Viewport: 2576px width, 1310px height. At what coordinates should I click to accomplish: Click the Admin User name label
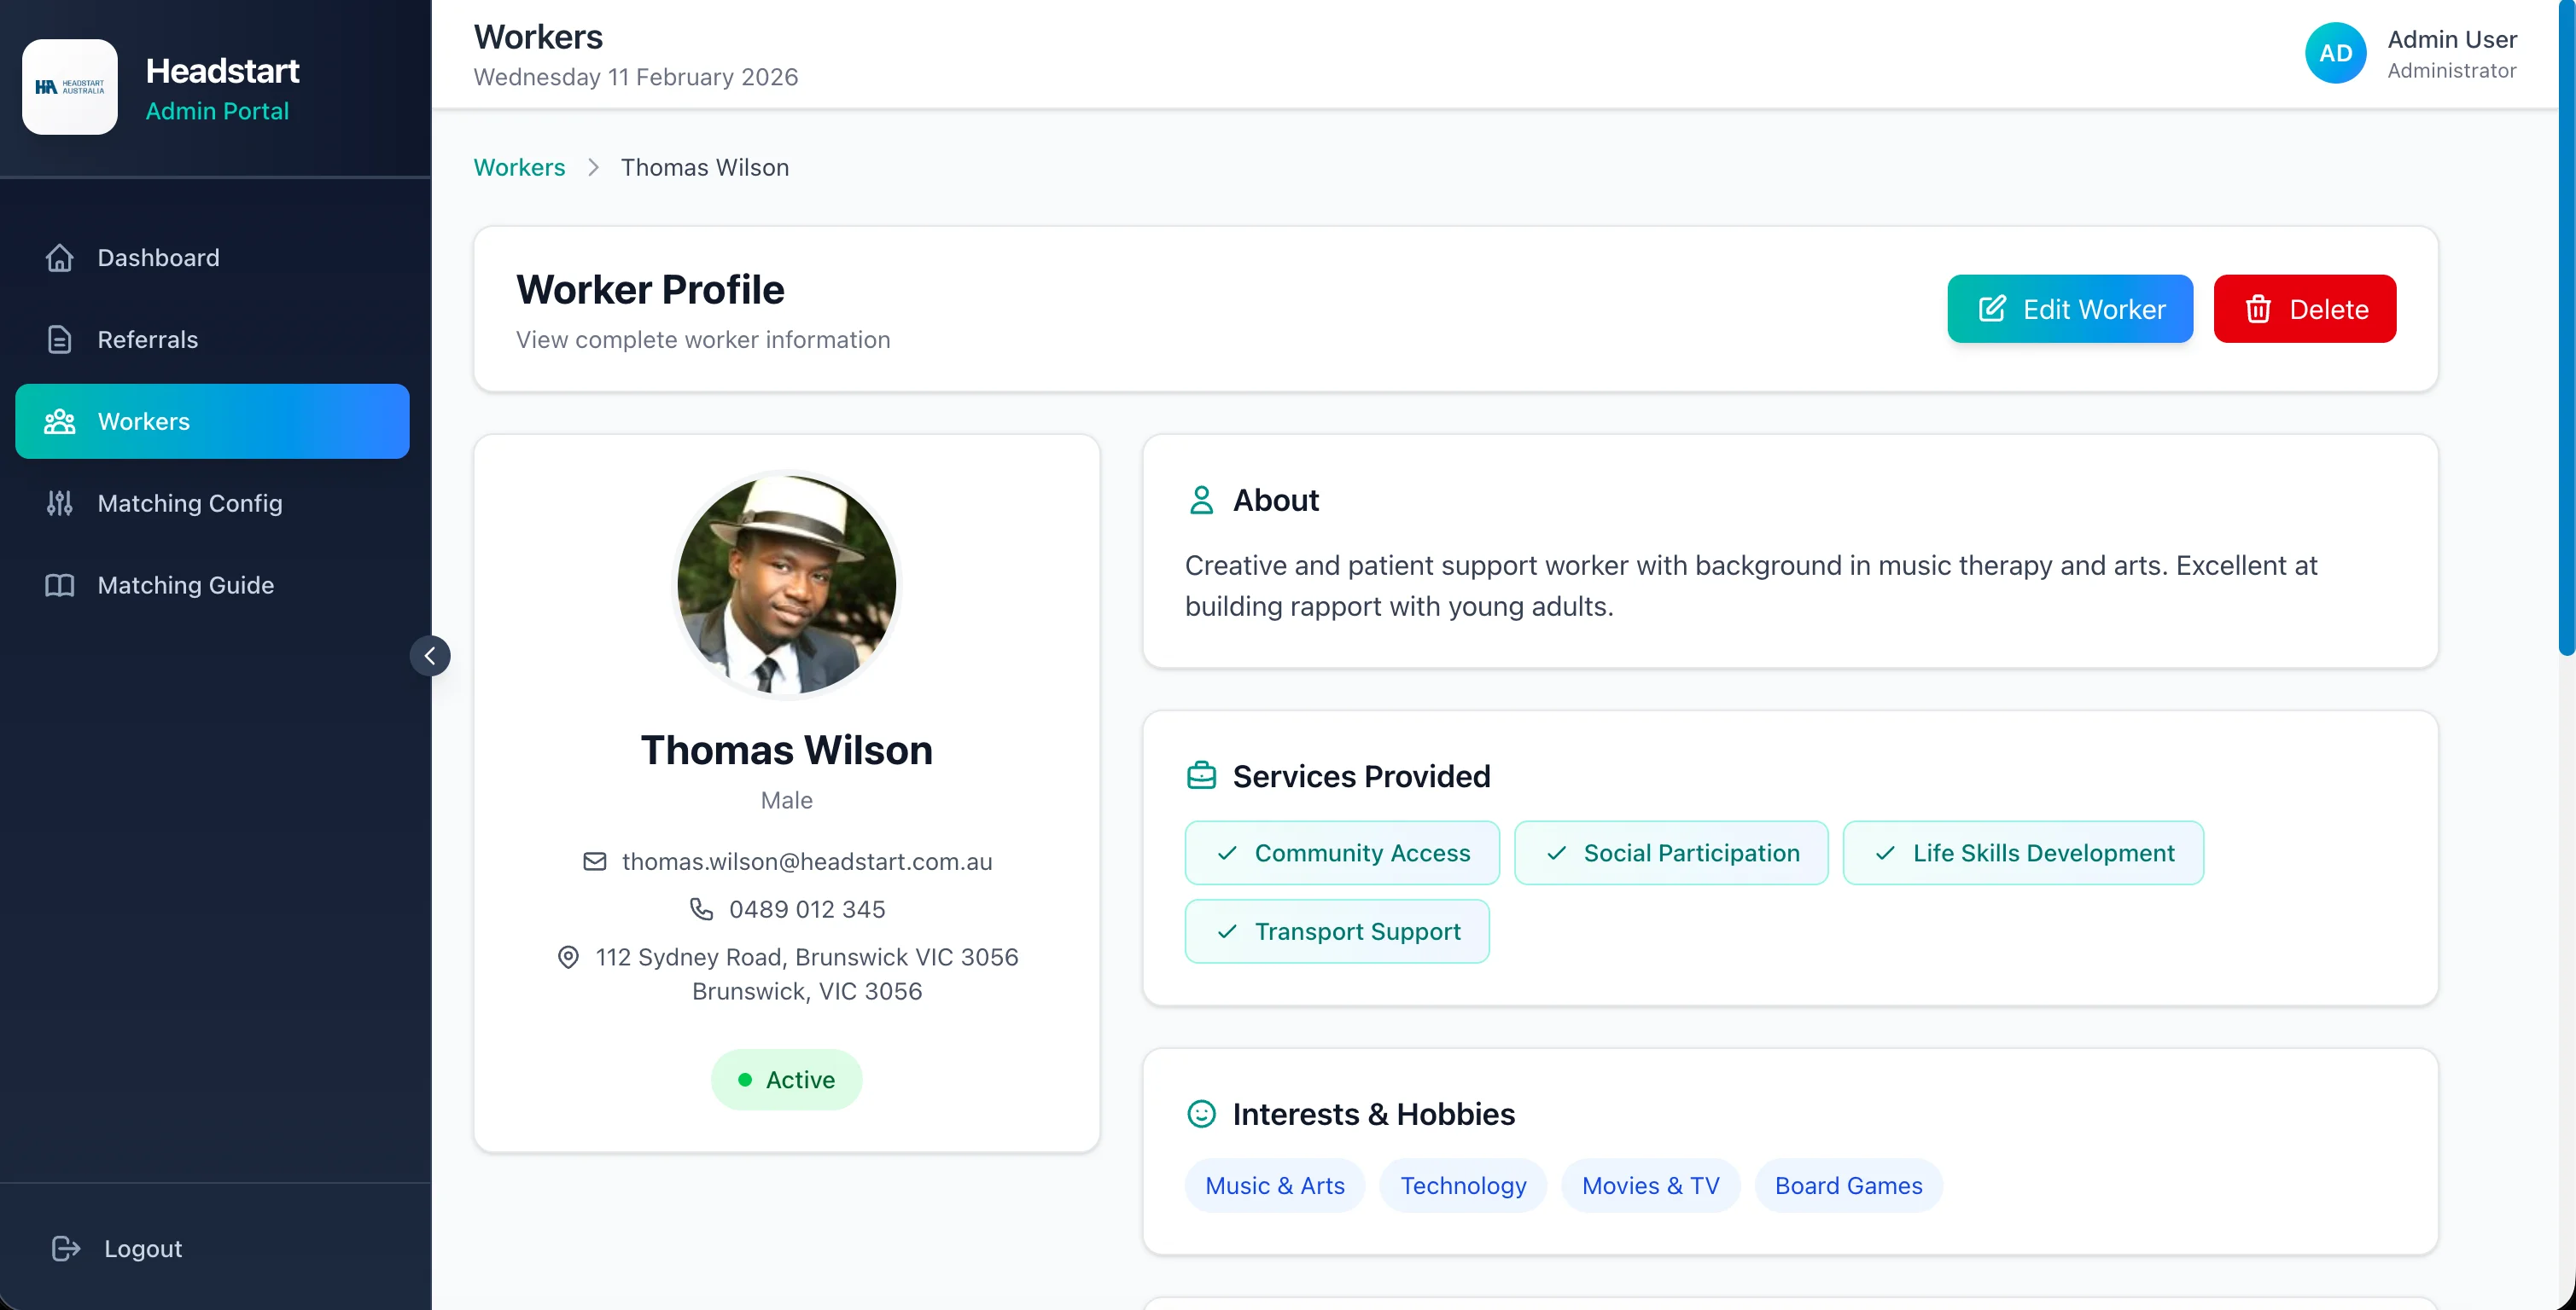click(2452, 39)
